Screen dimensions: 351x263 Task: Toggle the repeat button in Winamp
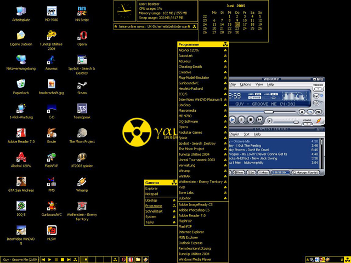pyautogui.click(x=316, y=96)
